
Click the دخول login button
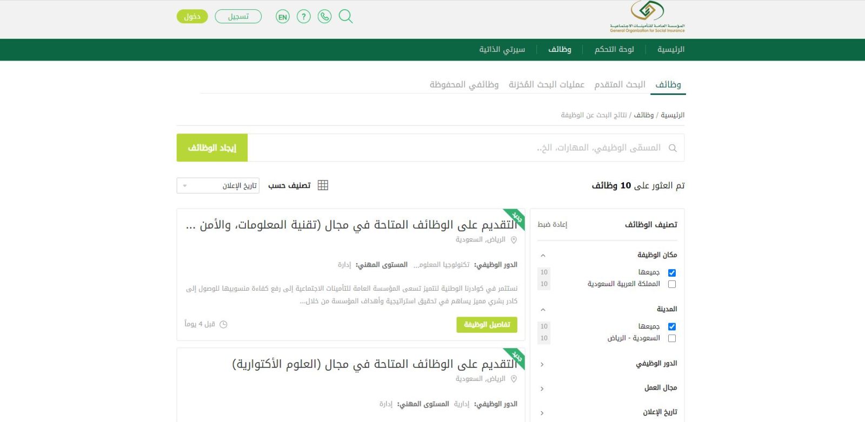(x=192, y=17)
